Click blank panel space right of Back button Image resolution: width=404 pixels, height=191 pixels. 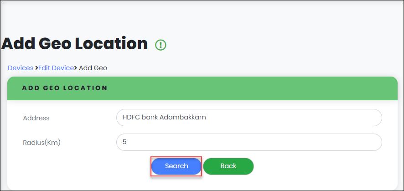point(319,166)
